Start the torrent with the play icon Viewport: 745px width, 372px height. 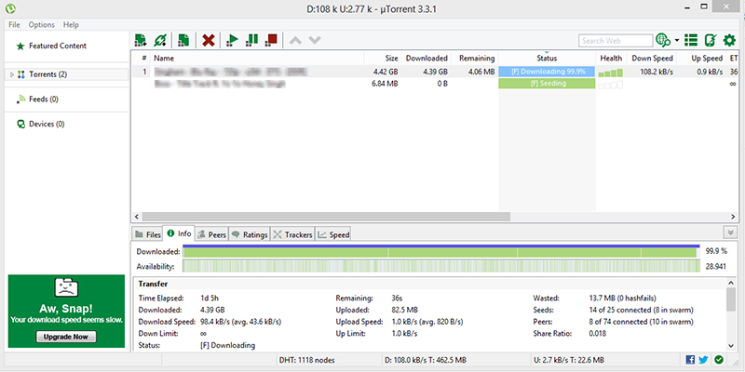232,40
